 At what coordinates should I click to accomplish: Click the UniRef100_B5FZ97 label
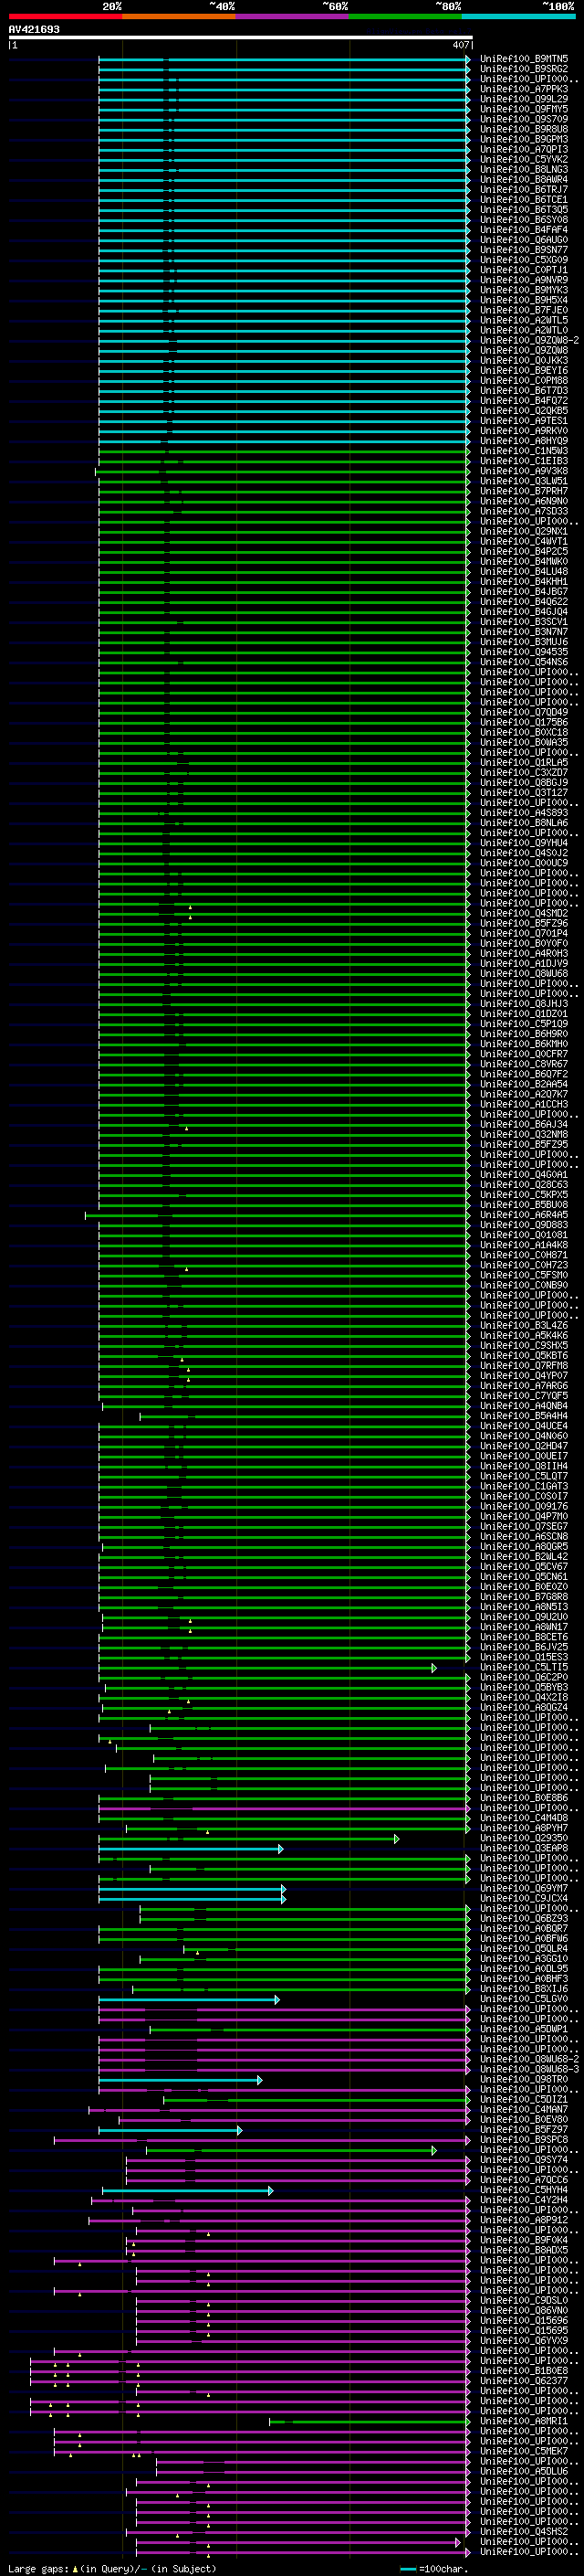click(524, 2130)
